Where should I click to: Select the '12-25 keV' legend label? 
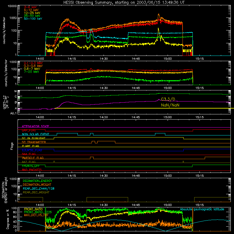click(x=32, y=13)
